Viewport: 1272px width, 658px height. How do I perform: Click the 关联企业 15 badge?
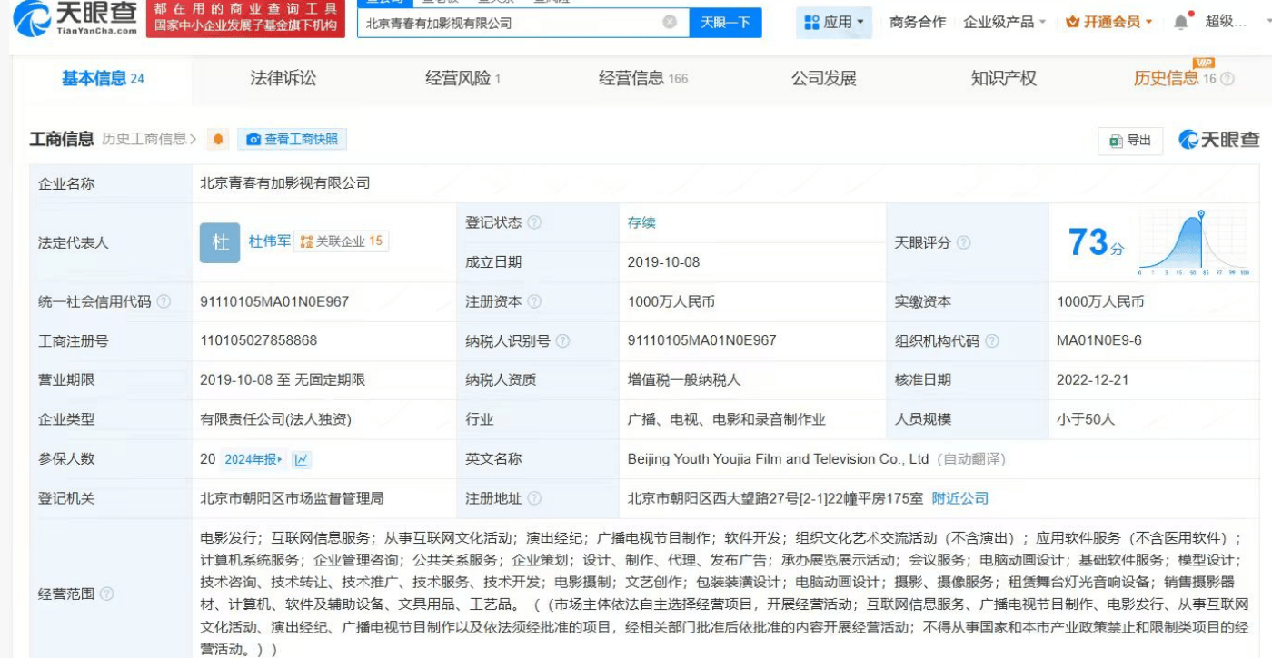pyautogui.click(x=342, y=241)
